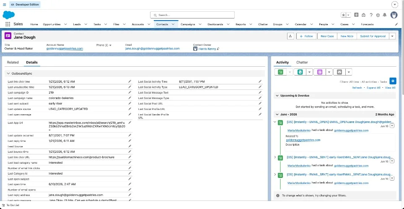Go to the Home navigation tab
Screen dimensions: 404x209
tap(34, 24)
